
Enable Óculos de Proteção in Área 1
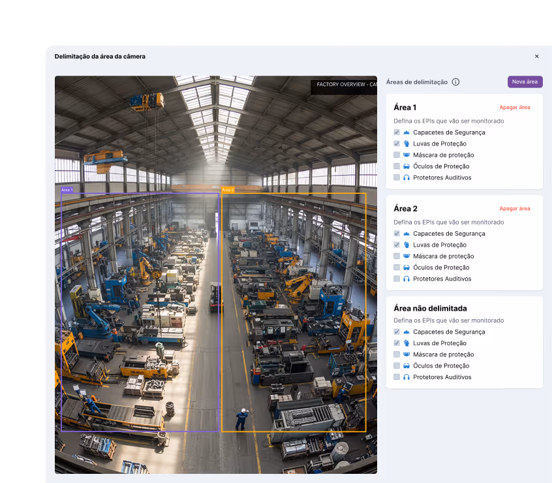(397, 166)
